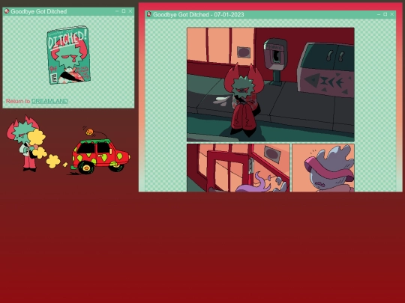Minimize the small Goodbye Got Ditched window
This screenshot has height=303, width=405.
[117, 11]
